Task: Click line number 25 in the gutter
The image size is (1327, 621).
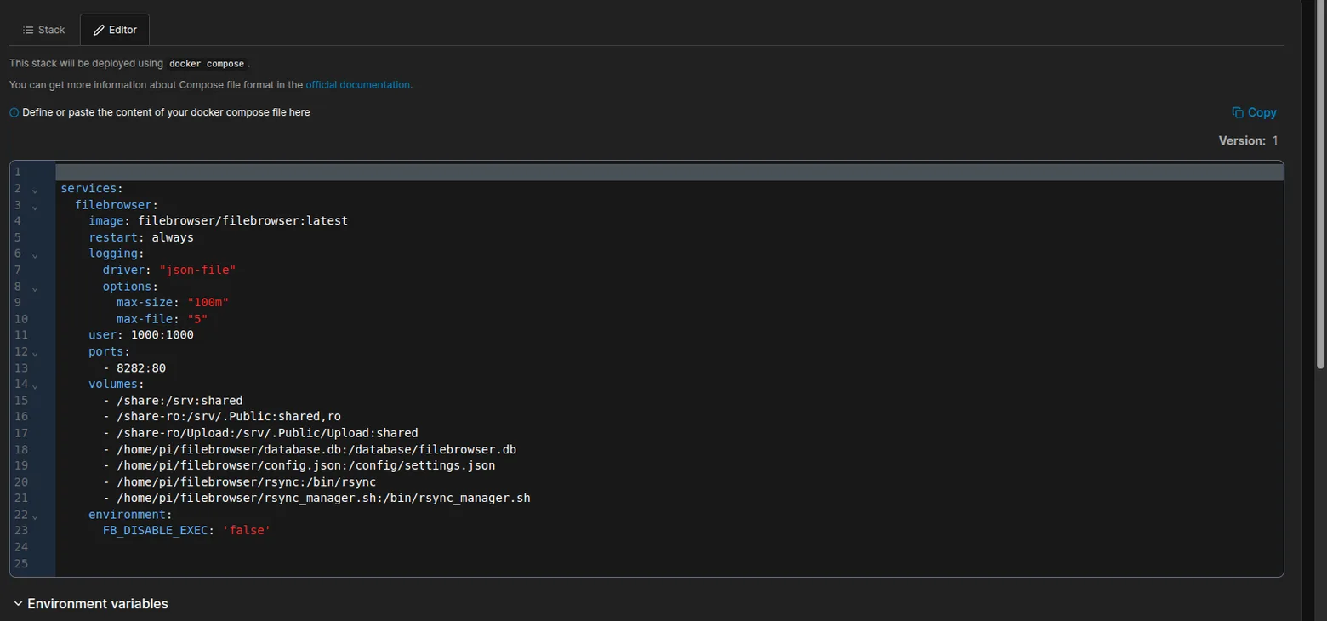Action: [x=21, y=563]
